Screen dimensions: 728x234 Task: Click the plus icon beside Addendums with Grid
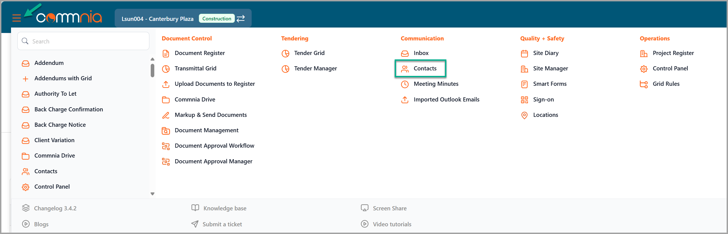[x=25, y=79]
